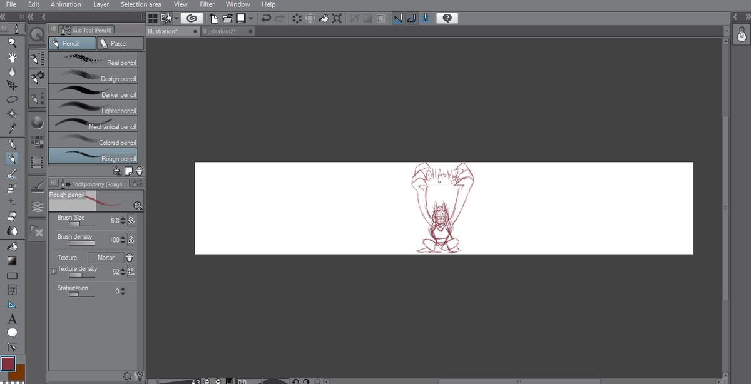Viewport: 751px width, 384px height.
Task: Select the highlighted Pencil tool in toolbar
Action: (11, 159)
